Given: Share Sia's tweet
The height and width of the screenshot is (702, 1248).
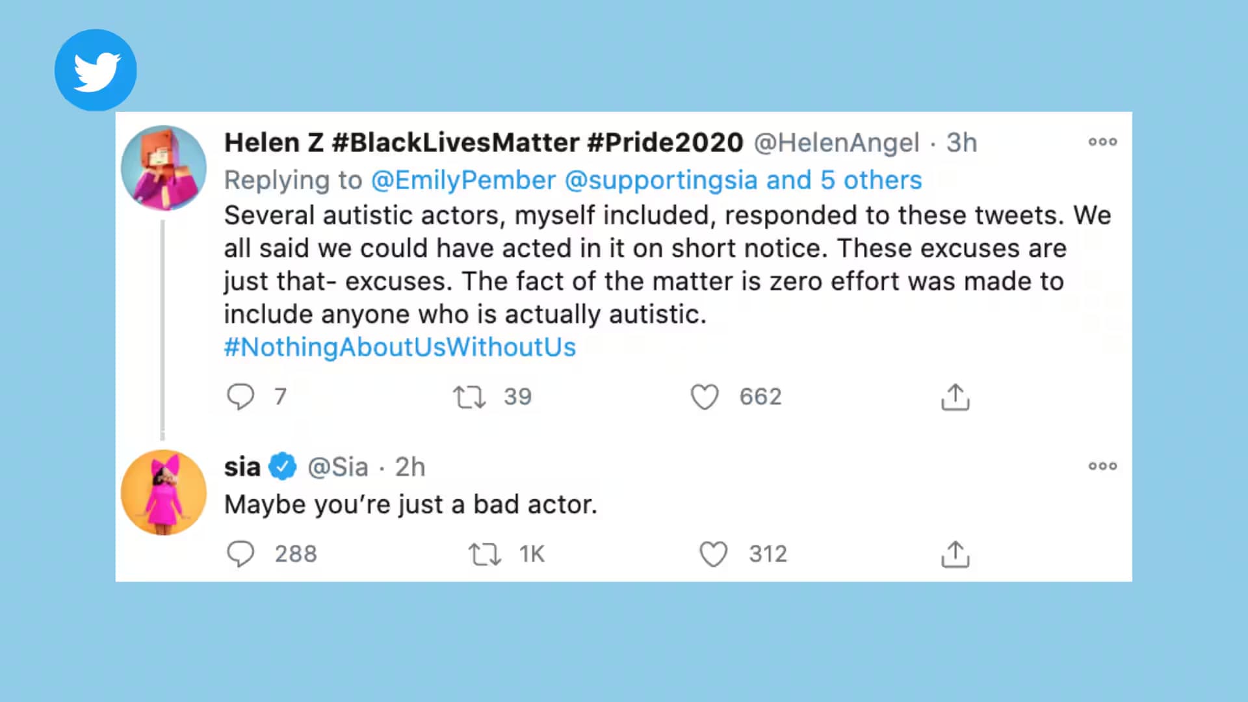Looking at the screenshot, I should (x=955, y=554).
